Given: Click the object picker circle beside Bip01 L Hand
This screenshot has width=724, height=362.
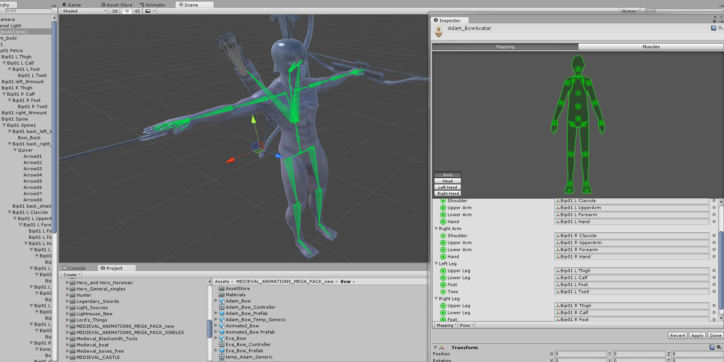Looking at the screenshot, I should point(714,222).
